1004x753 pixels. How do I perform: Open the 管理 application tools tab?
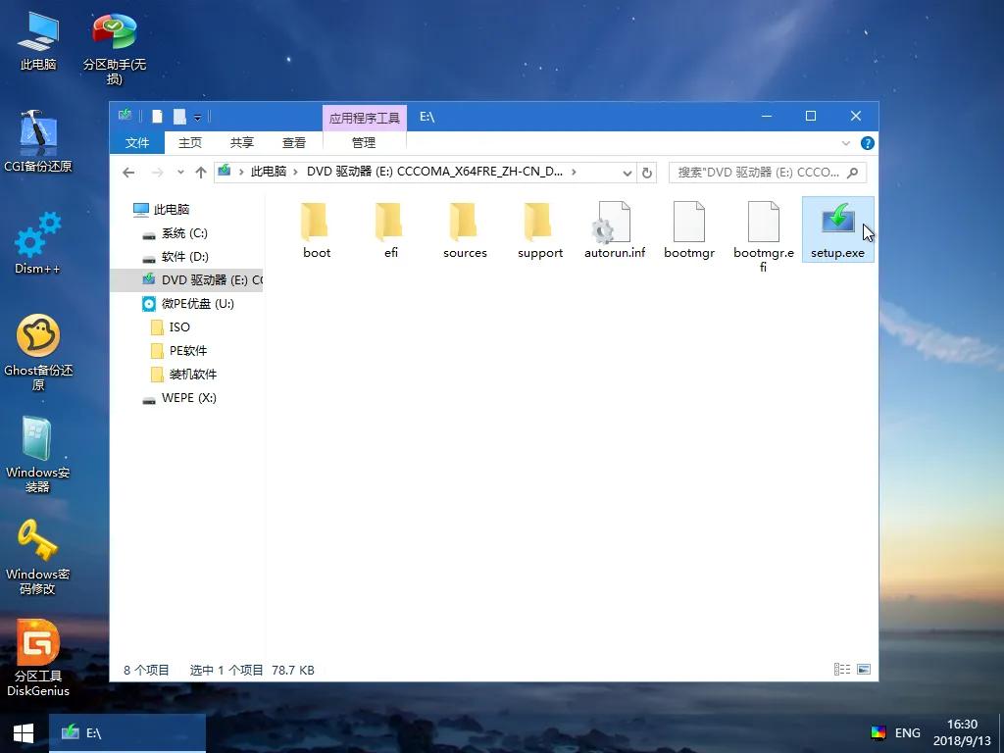pyautogui.click(x=364, y=142)
